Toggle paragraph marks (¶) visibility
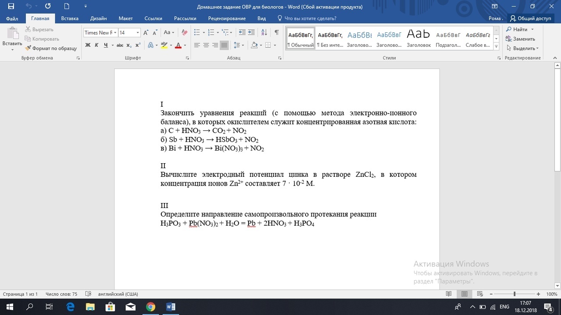The width and height of the screenshot is (561, 315). click(x=277, y=32)
